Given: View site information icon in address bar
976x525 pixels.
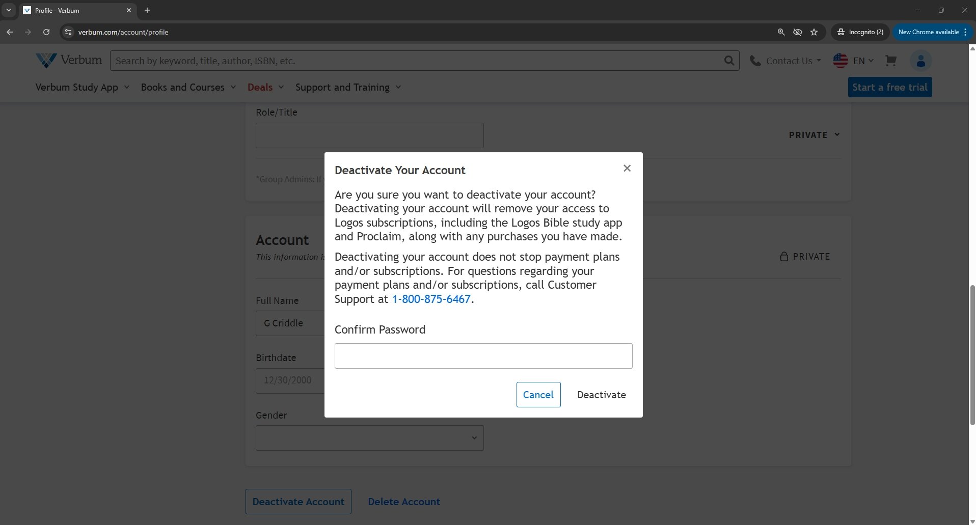Looking at the screenshot, I should pyautogui.click(x=68, y=32).
